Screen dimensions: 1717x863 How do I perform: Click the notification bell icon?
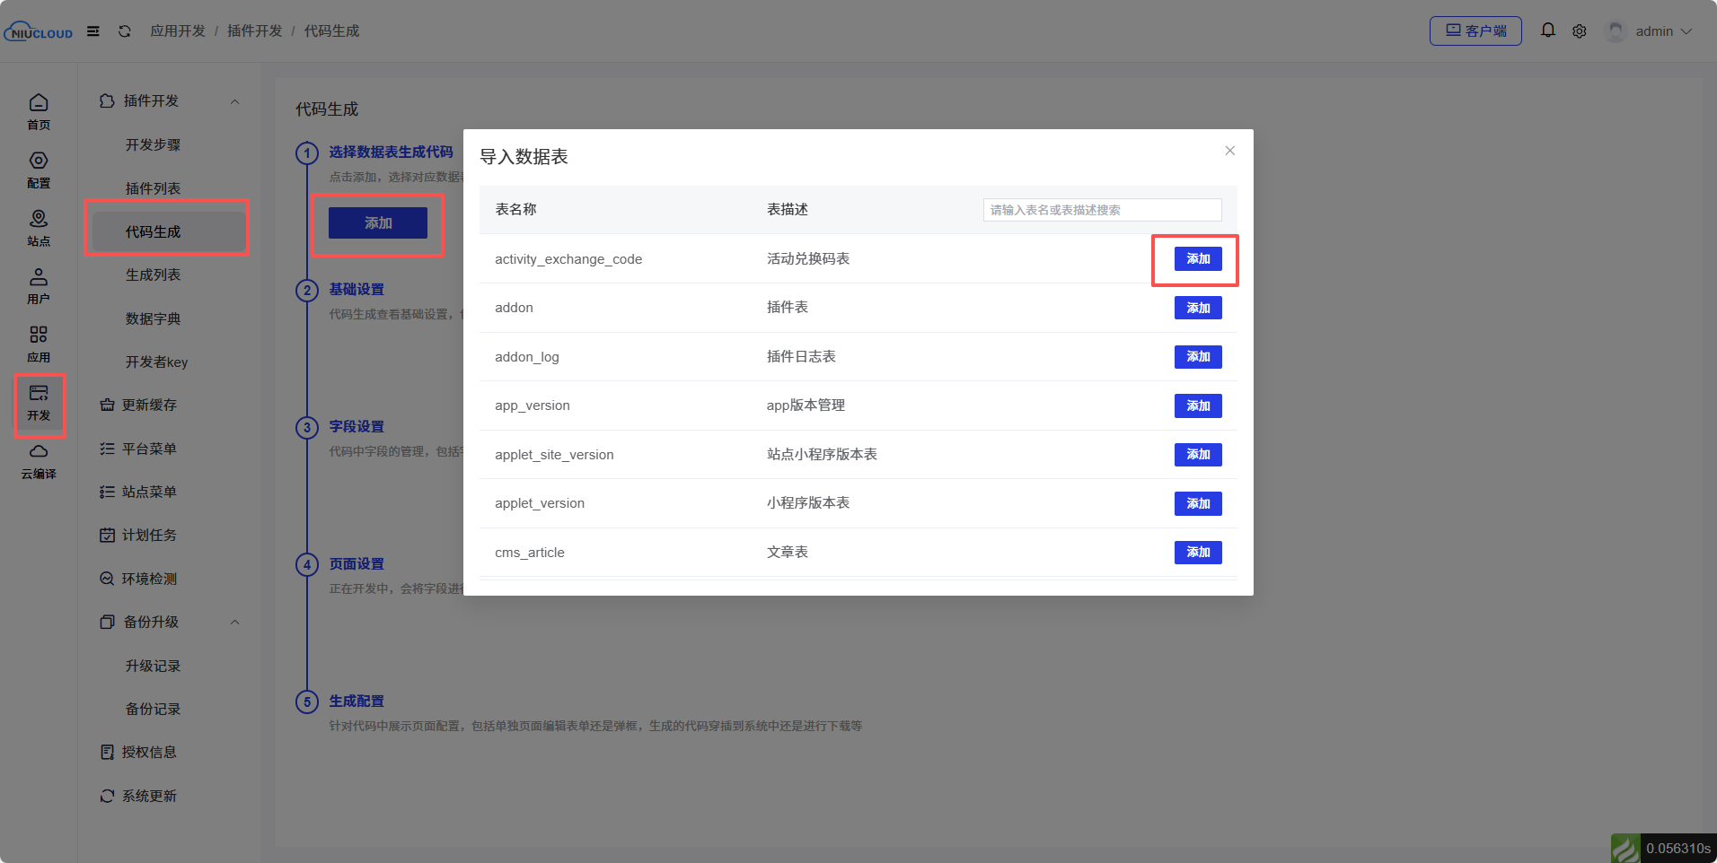tap(1547, 31)
